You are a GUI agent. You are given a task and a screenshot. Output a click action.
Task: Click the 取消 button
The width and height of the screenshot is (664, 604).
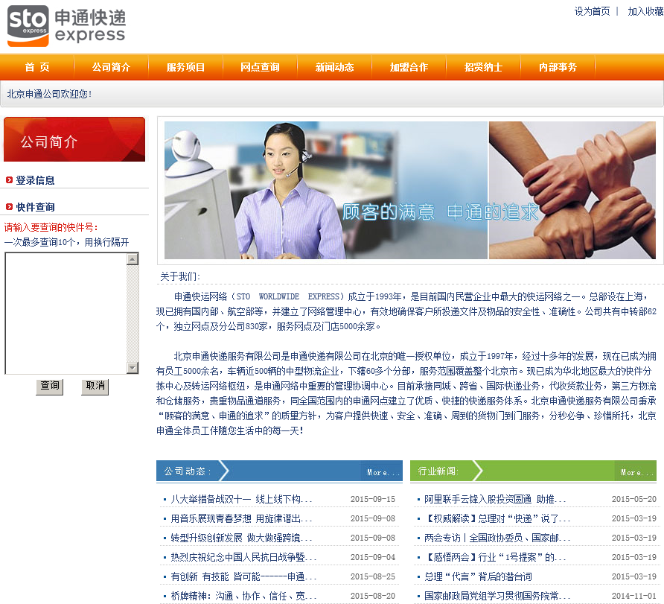(95, 387)
